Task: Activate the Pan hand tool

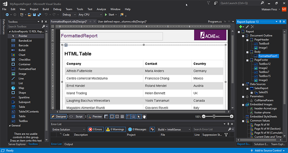Action: [x=144, y=117]
